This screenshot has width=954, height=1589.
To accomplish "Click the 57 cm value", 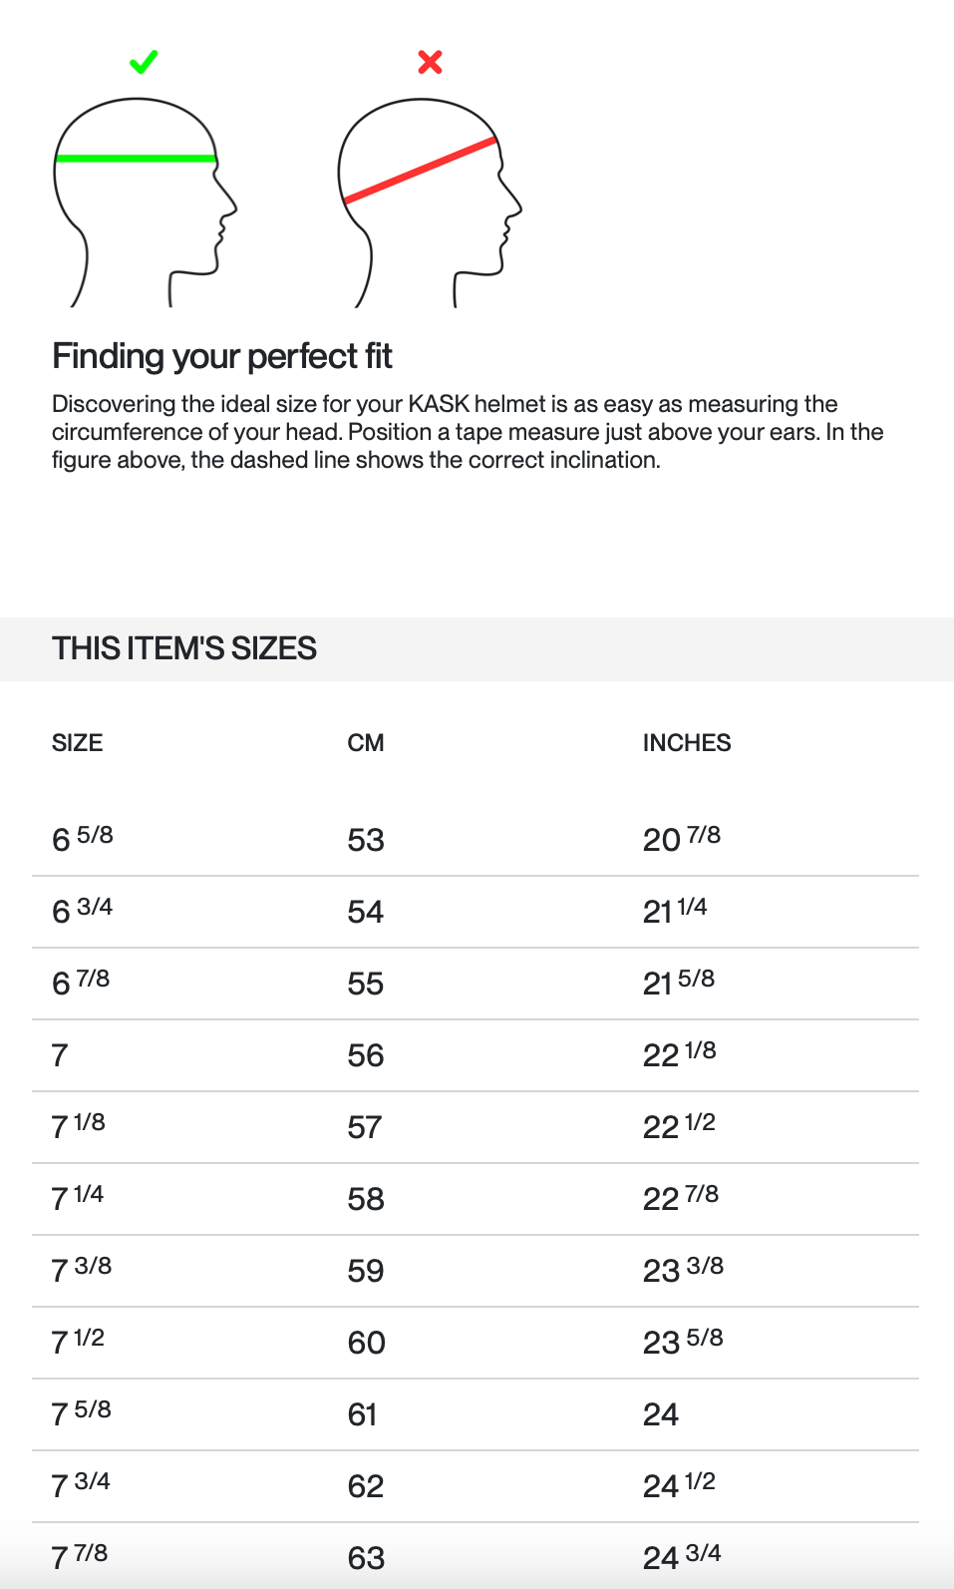I will click(x=365, y=1127).
